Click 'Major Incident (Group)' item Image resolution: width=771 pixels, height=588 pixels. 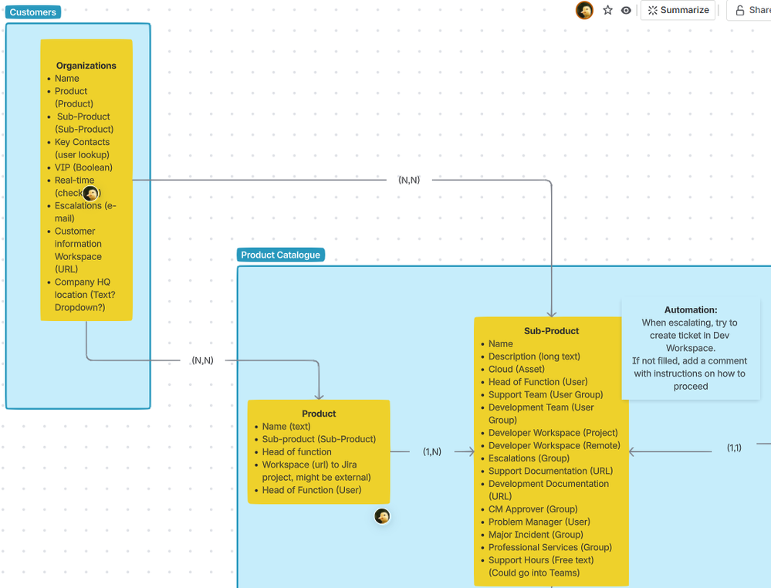pyautogui.click(x=536, y=535)
